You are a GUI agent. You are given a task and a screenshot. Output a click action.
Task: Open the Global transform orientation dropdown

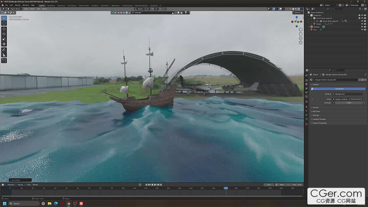click(x=140, y=9)
